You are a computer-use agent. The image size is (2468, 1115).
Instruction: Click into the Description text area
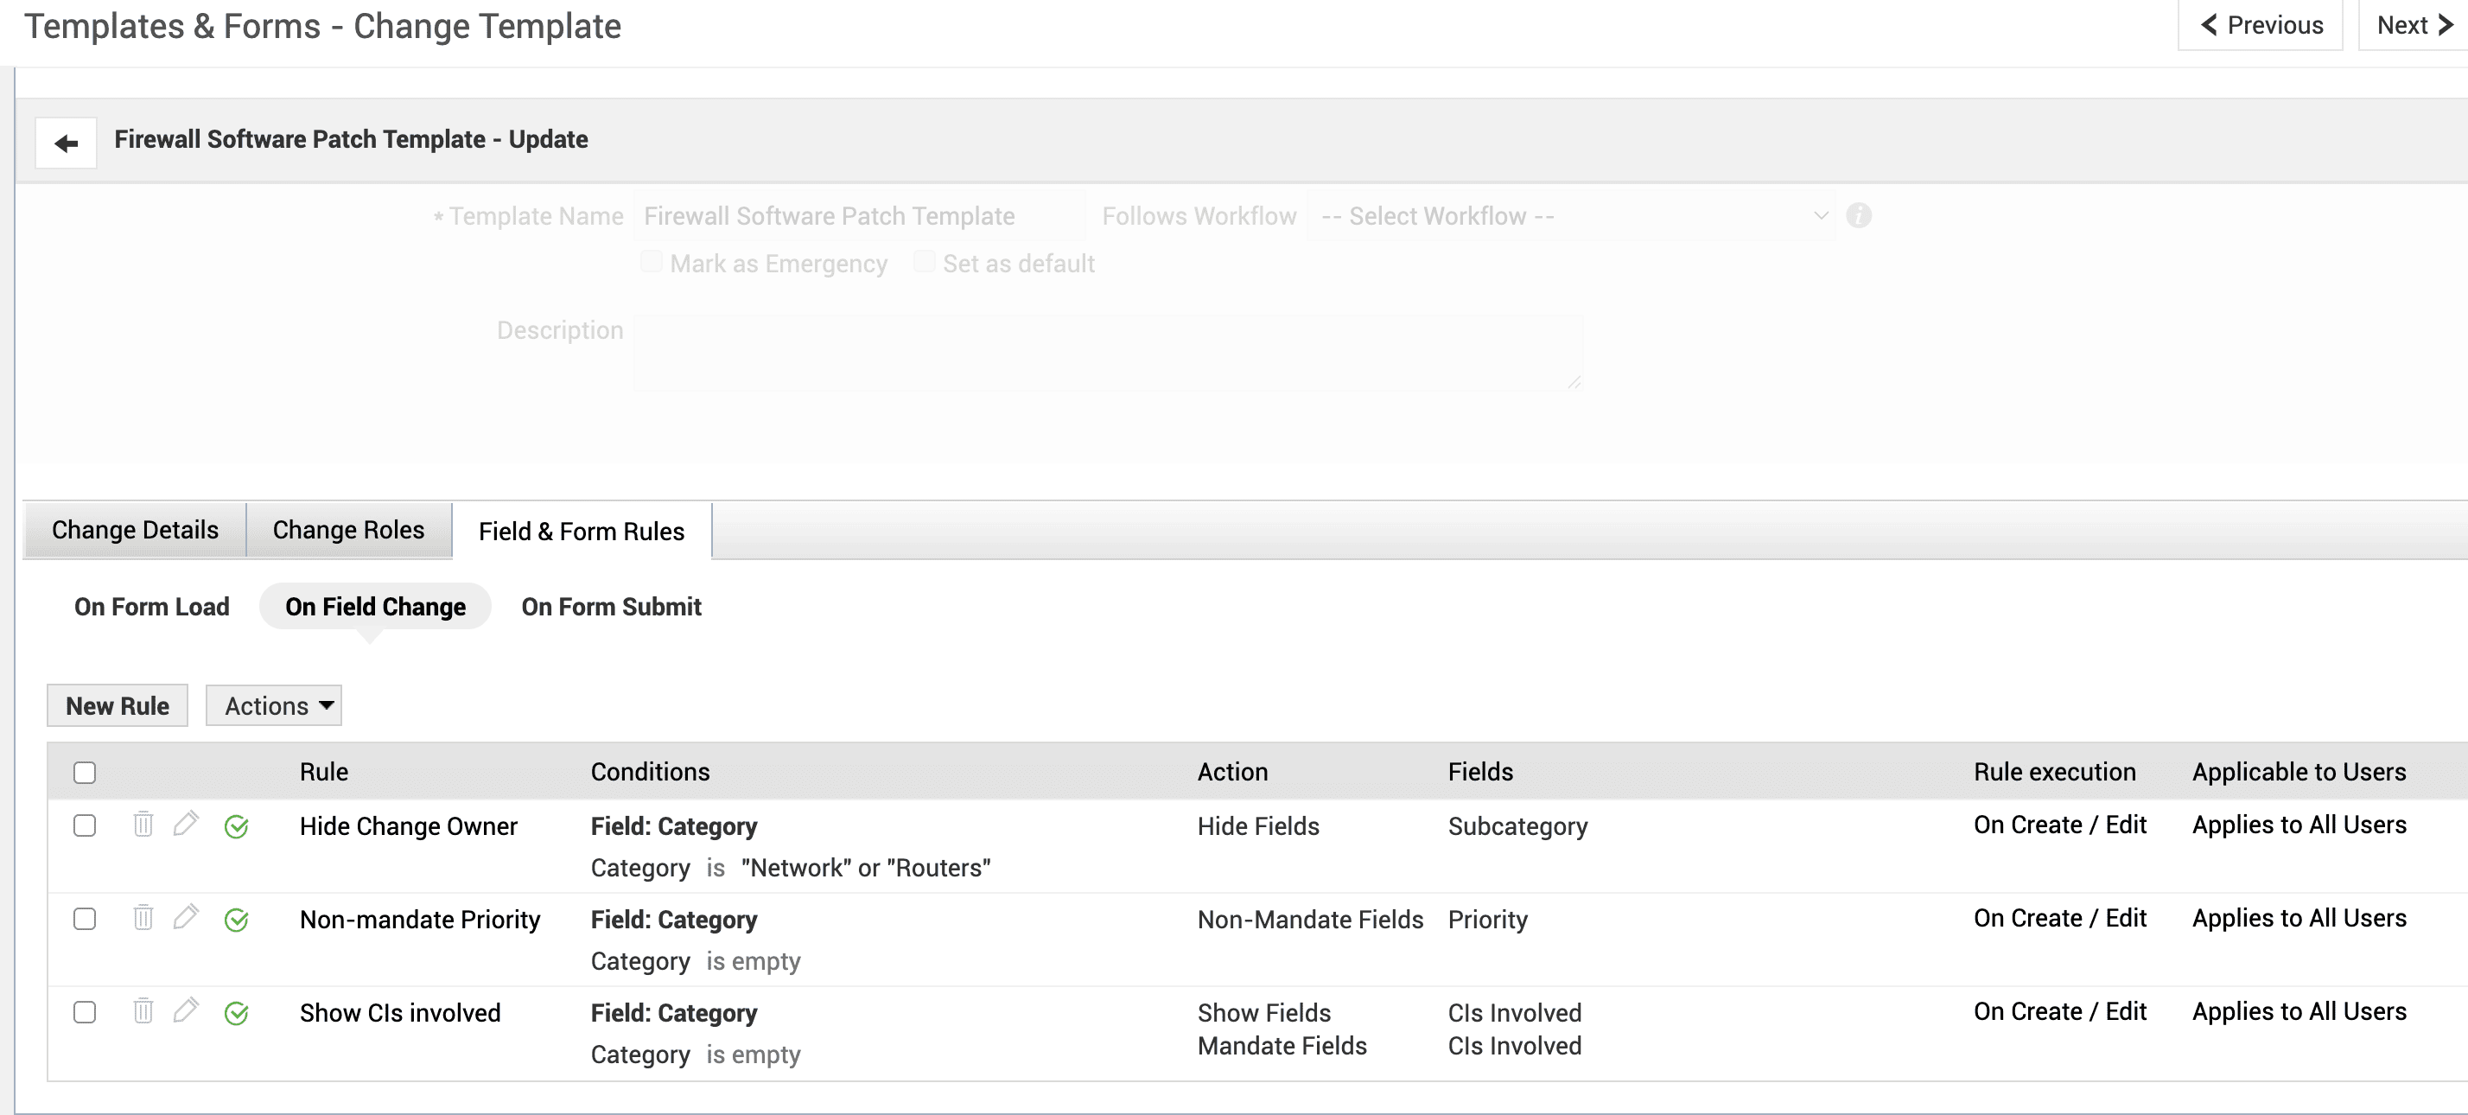tap(1107, 353)
